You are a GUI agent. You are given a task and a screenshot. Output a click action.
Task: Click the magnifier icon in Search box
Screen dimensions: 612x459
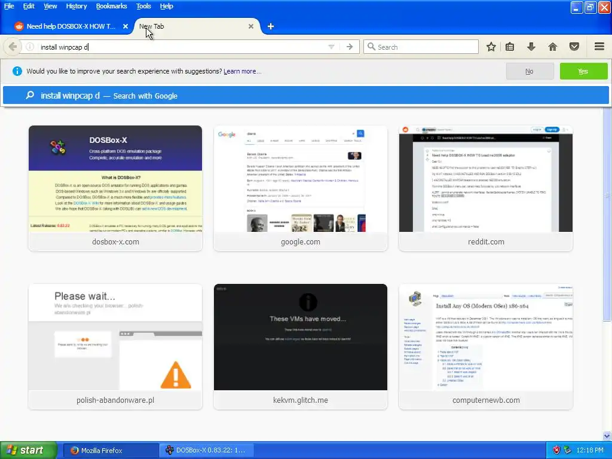(x=371, y=47)
